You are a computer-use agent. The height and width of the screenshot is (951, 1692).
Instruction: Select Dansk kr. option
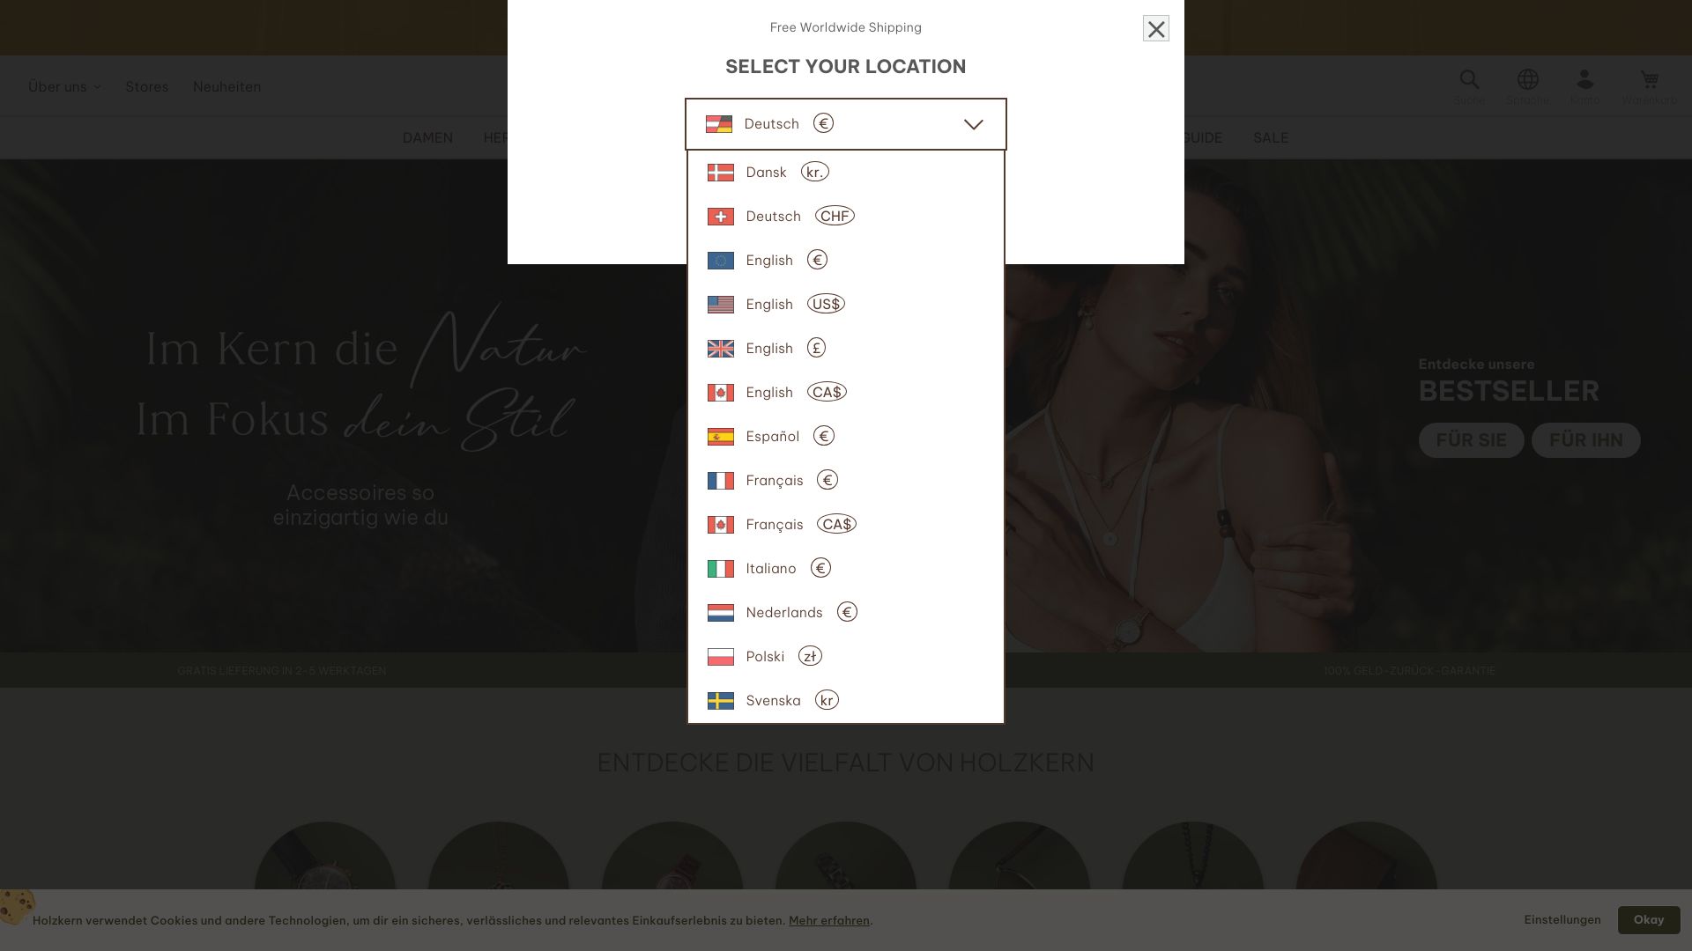click(845, 173)
